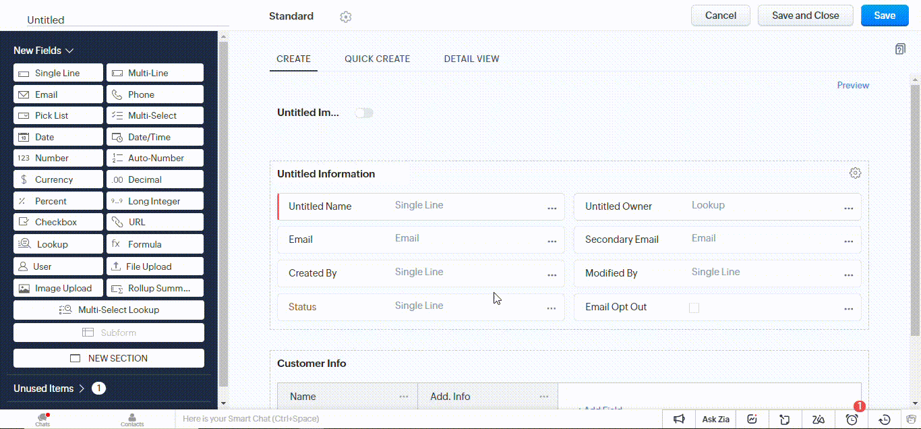This screenshot has height=429, width=921.
Task: Click the Smart Chat input field
Action: point(303,419)
